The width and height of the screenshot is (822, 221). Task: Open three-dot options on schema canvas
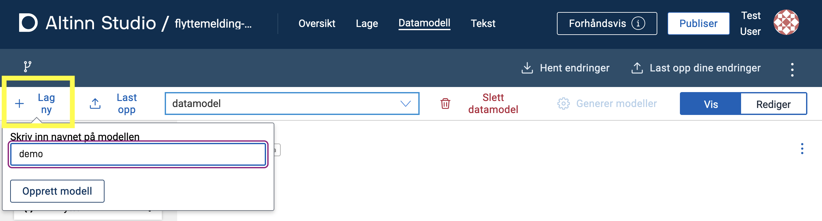coord(802,149)
